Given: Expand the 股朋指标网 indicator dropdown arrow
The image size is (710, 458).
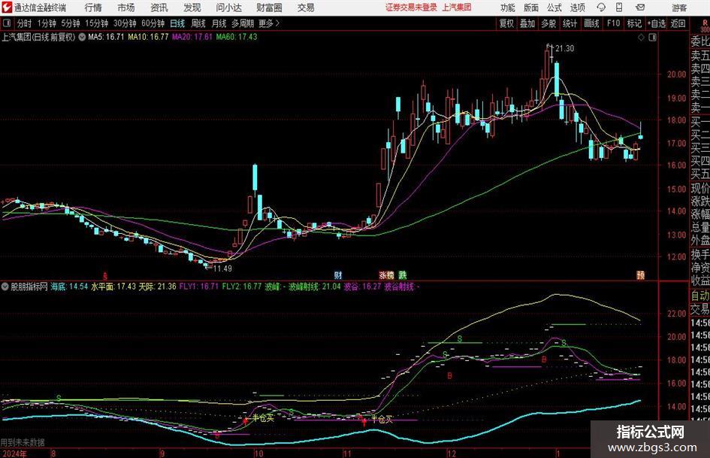Looking at the screenshot, I should (x=5, y=287).
